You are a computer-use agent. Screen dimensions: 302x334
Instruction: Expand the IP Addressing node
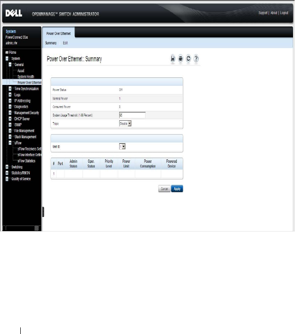coord(10,100)
